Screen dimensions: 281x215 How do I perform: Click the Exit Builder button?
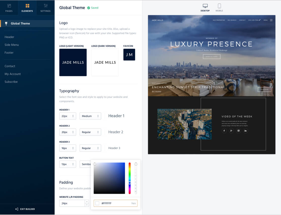[x=25, y=209]
